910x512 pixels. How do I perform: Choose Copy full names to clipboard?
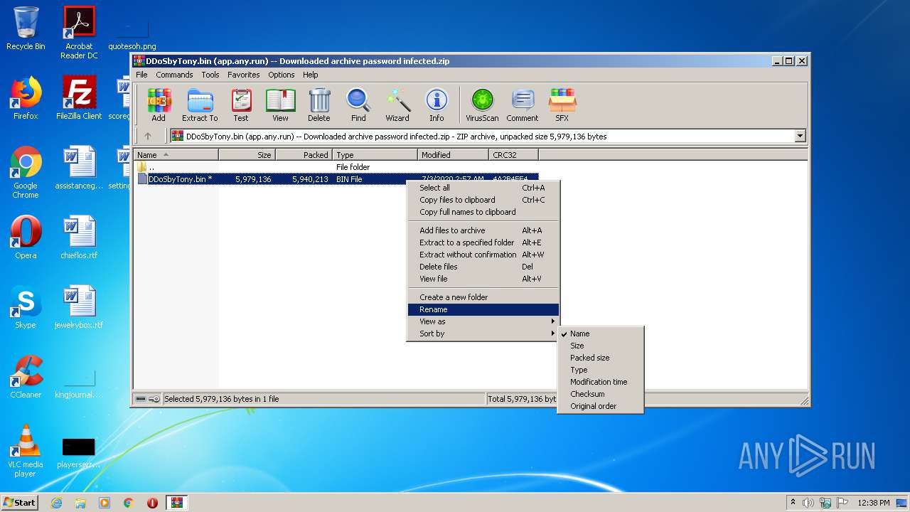coord(483,212)
